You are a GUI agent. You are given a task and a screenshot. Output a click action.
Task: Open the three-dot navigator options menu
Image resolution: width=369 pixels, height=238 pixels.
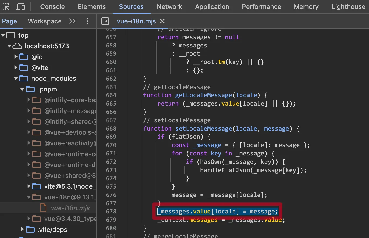pyautogui.click(x=87, y=21)
